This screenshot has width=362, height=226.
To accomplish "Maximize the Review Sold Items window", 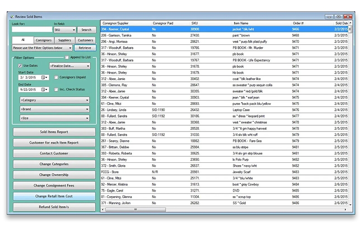I will [x=338, y=17].
